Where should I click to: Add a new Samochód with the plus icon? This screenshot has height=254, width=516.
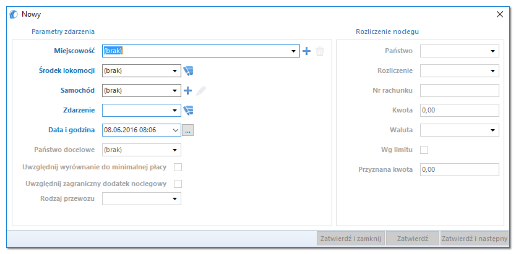point(187,91)
